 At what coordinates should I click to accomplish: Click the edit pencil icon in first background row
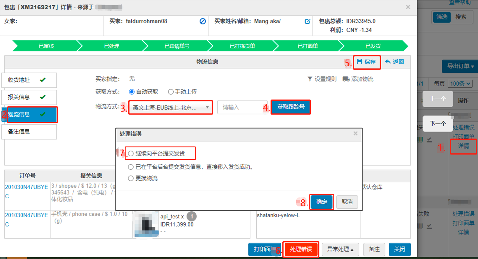point(429,140)
